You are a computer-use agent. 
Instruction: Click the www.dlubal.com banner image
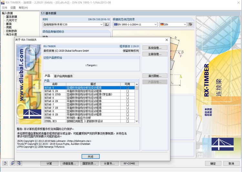point(29,84)
